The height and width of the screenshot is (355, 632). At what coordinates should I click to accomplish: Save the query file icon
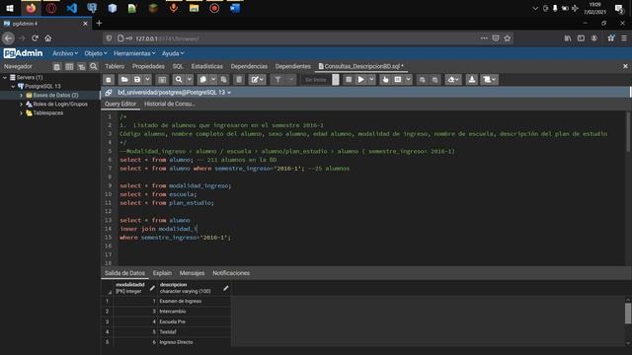[137, 80]
